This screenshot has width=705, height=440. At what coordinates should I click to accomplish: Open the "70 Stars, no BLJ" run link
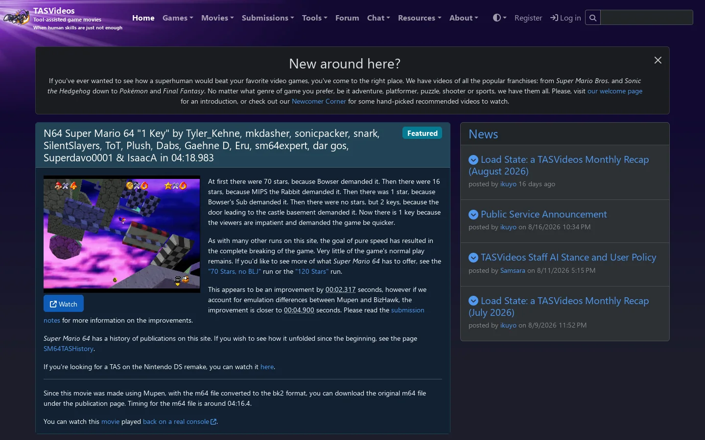(x=235, y=272)
